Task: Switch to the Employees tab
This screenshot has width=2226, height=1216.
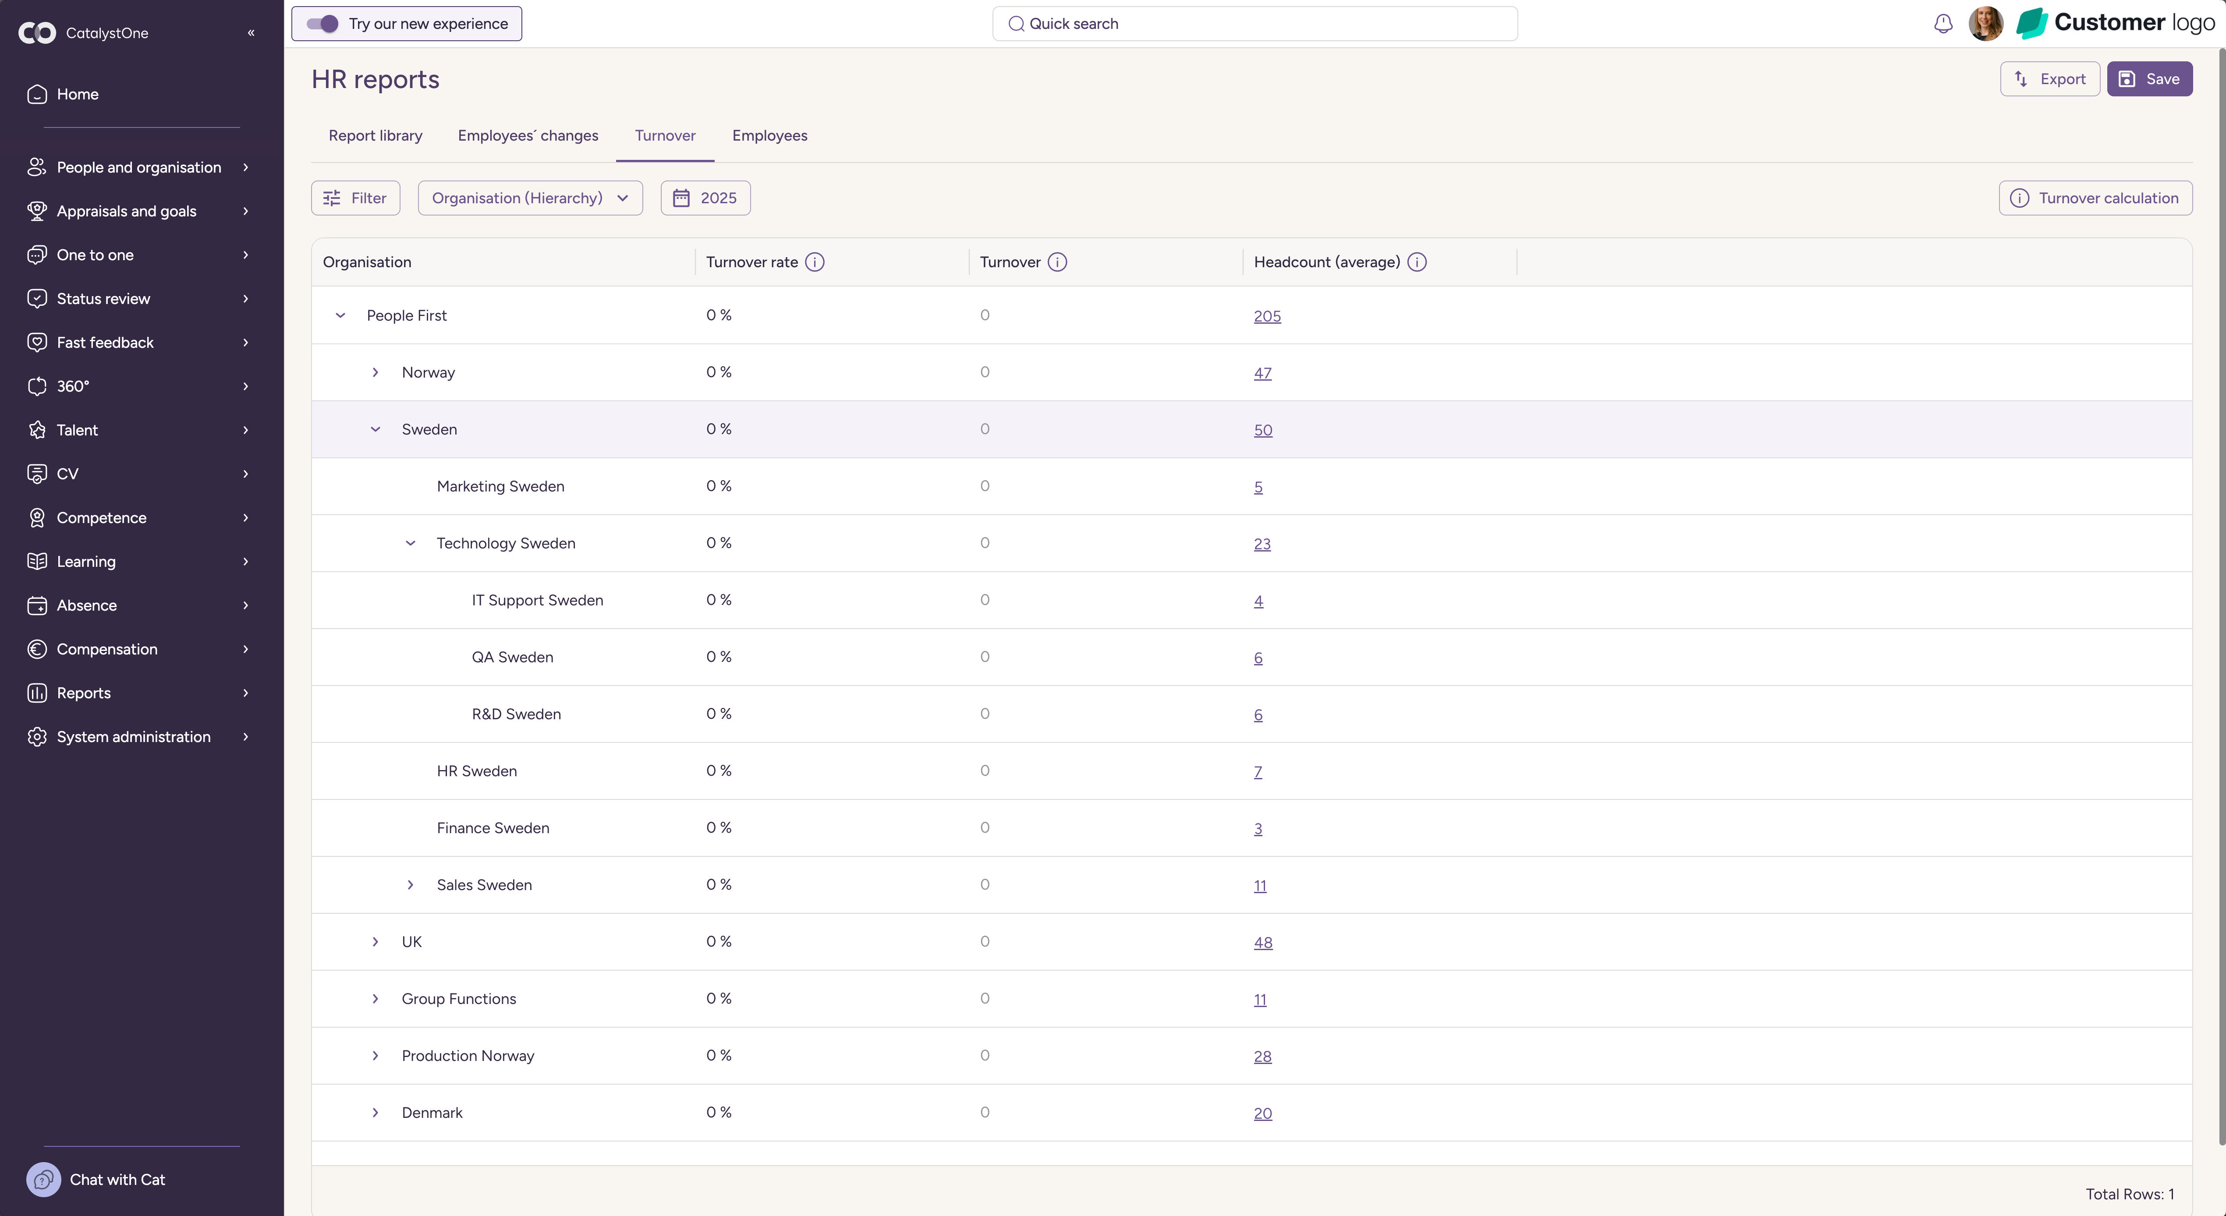Action: (x=769, y=136)
